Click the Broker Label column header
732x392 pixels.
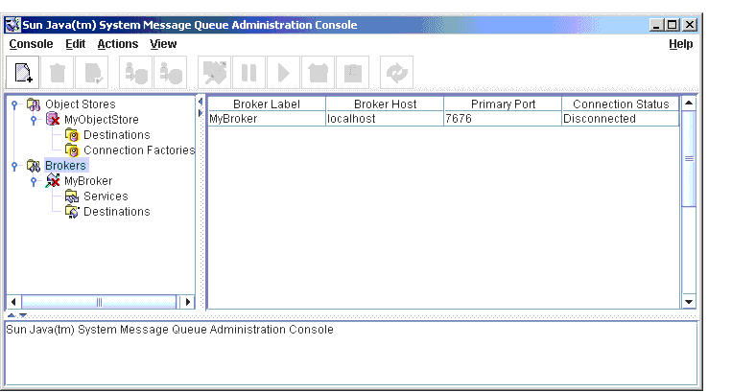pyautogui.click(x=266, y=104)
